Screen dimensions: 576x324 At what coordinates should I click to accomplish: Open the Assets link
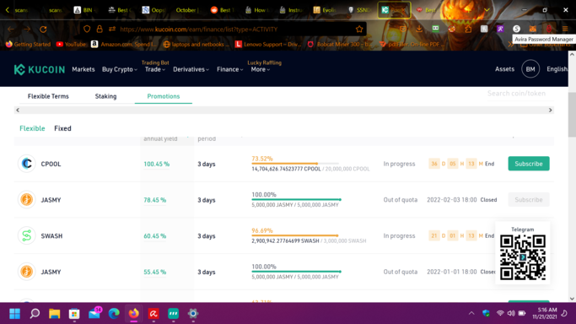pos(504,69)
